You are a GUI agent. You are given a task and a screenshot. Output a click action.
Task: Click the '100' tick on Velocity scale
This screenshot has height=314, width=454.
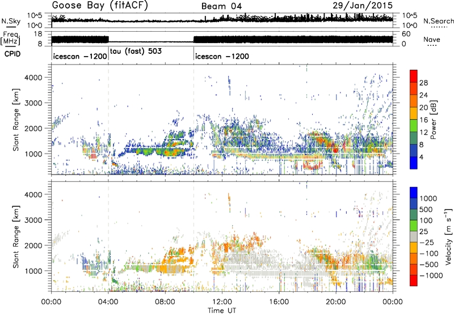(x=426, y=220)
